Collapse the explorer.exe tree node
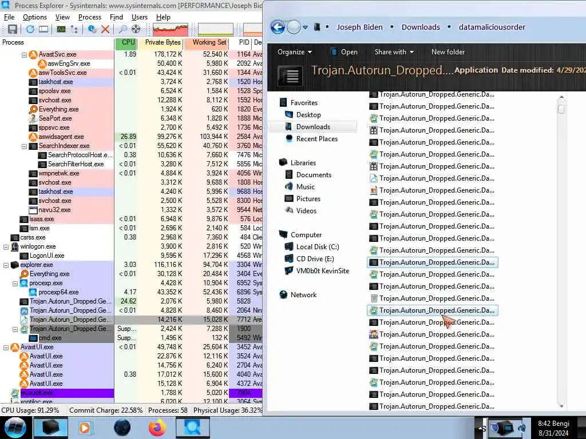586x439 pixels. pyautogui.click(x=6, y=265)
